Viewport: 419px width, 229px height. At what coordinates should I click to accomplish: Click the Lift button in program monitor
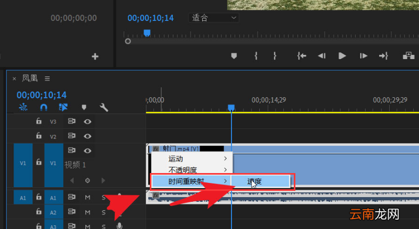(409, 56)
